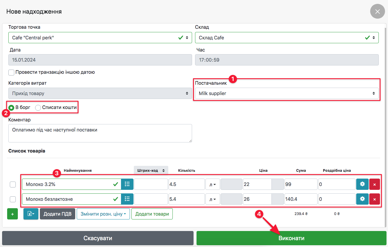Tick the checkbox beside Молоко 3.2% row
Screen dimensions: 388x247
[x=13, y=185]
